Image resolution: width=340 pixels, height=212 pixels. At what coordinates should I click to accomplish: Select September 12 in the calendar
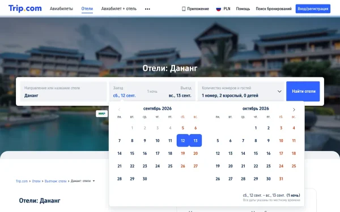tap(183, 140)
